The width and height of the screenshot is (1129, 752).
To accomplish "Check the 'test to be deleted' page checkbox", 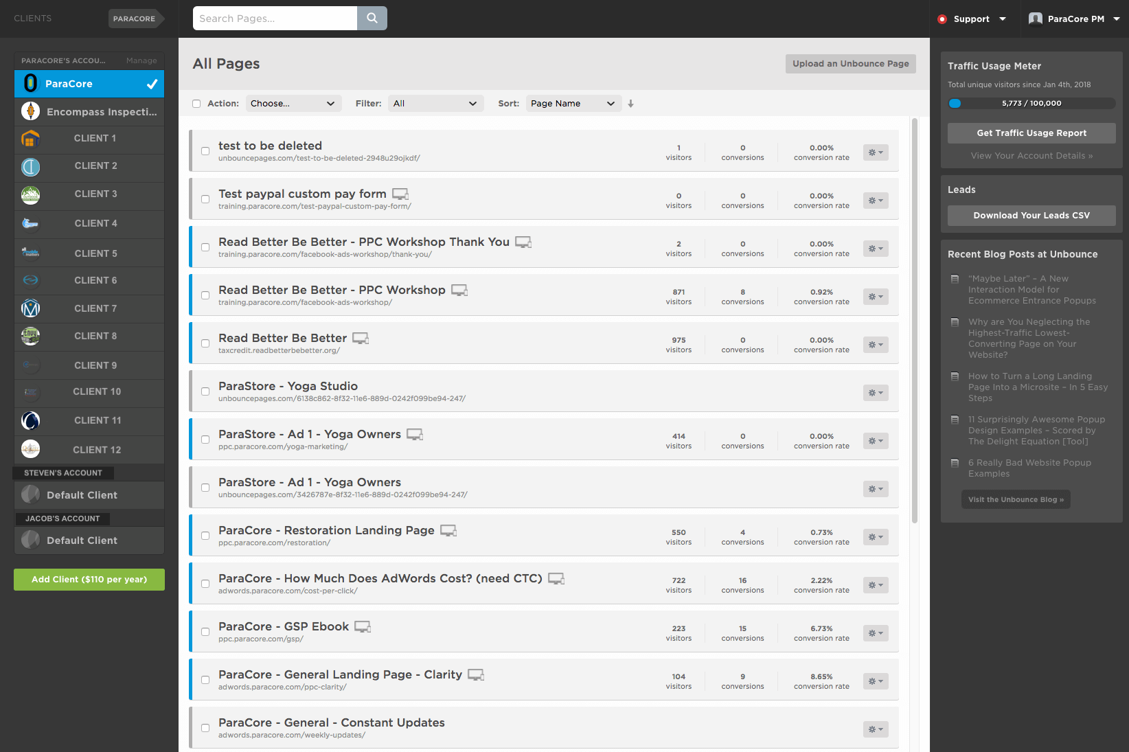I will (x=205, y=151).
